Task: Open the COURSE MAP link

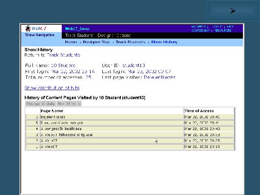Action: (x=200, y=30)
